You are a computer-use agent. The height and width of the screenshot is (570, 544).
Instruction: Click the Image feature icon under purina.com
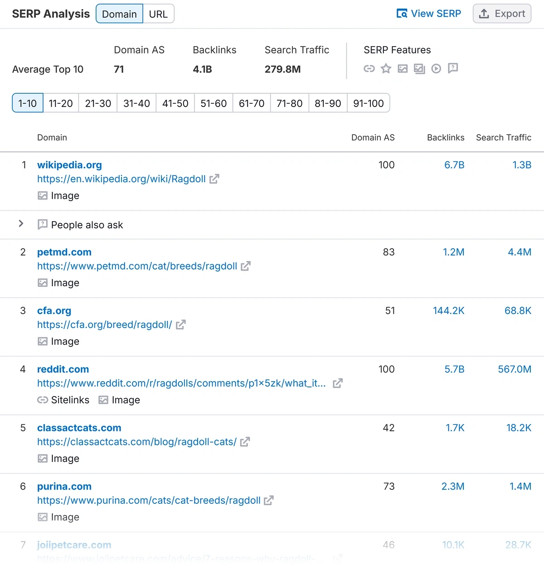[x=43, y=517]
